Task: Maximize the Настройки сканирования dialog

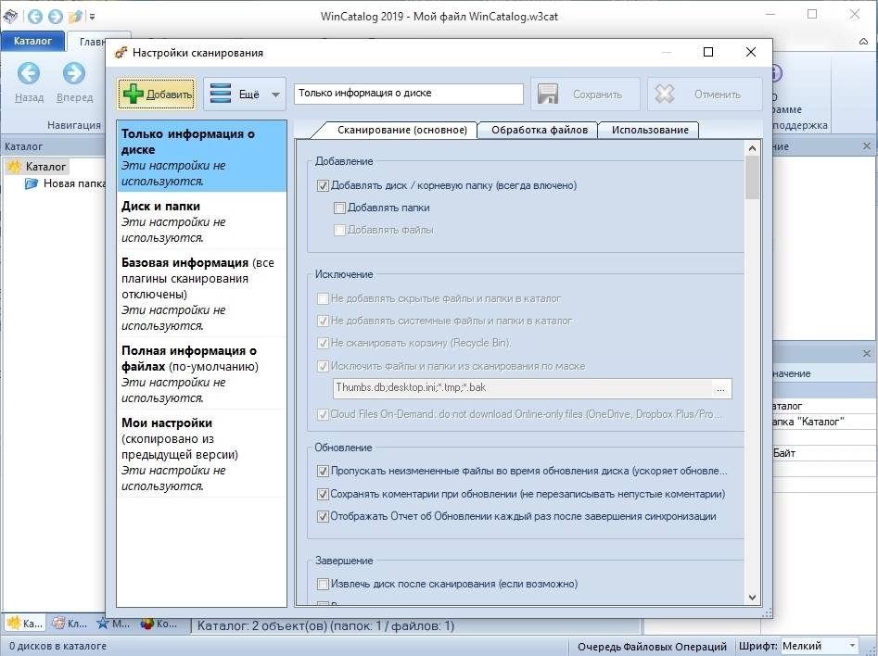Action: pyautogui.click(x=707, y=52)
